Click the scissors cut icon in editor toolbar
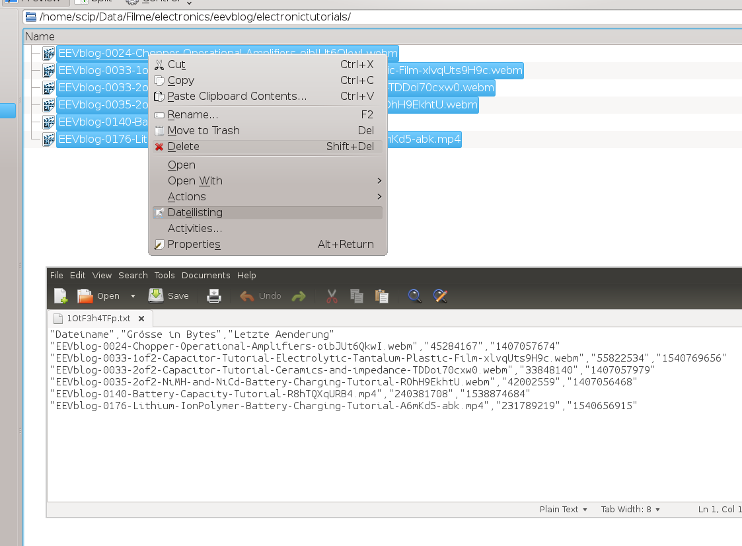 click(332, 296)
